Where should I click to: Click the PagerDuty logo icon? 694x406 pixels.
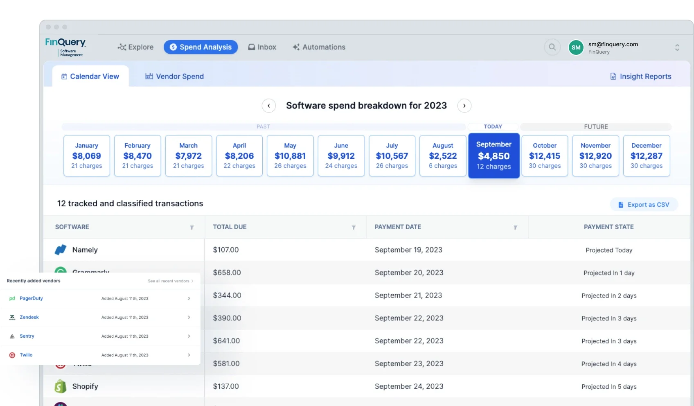point(12,298)
